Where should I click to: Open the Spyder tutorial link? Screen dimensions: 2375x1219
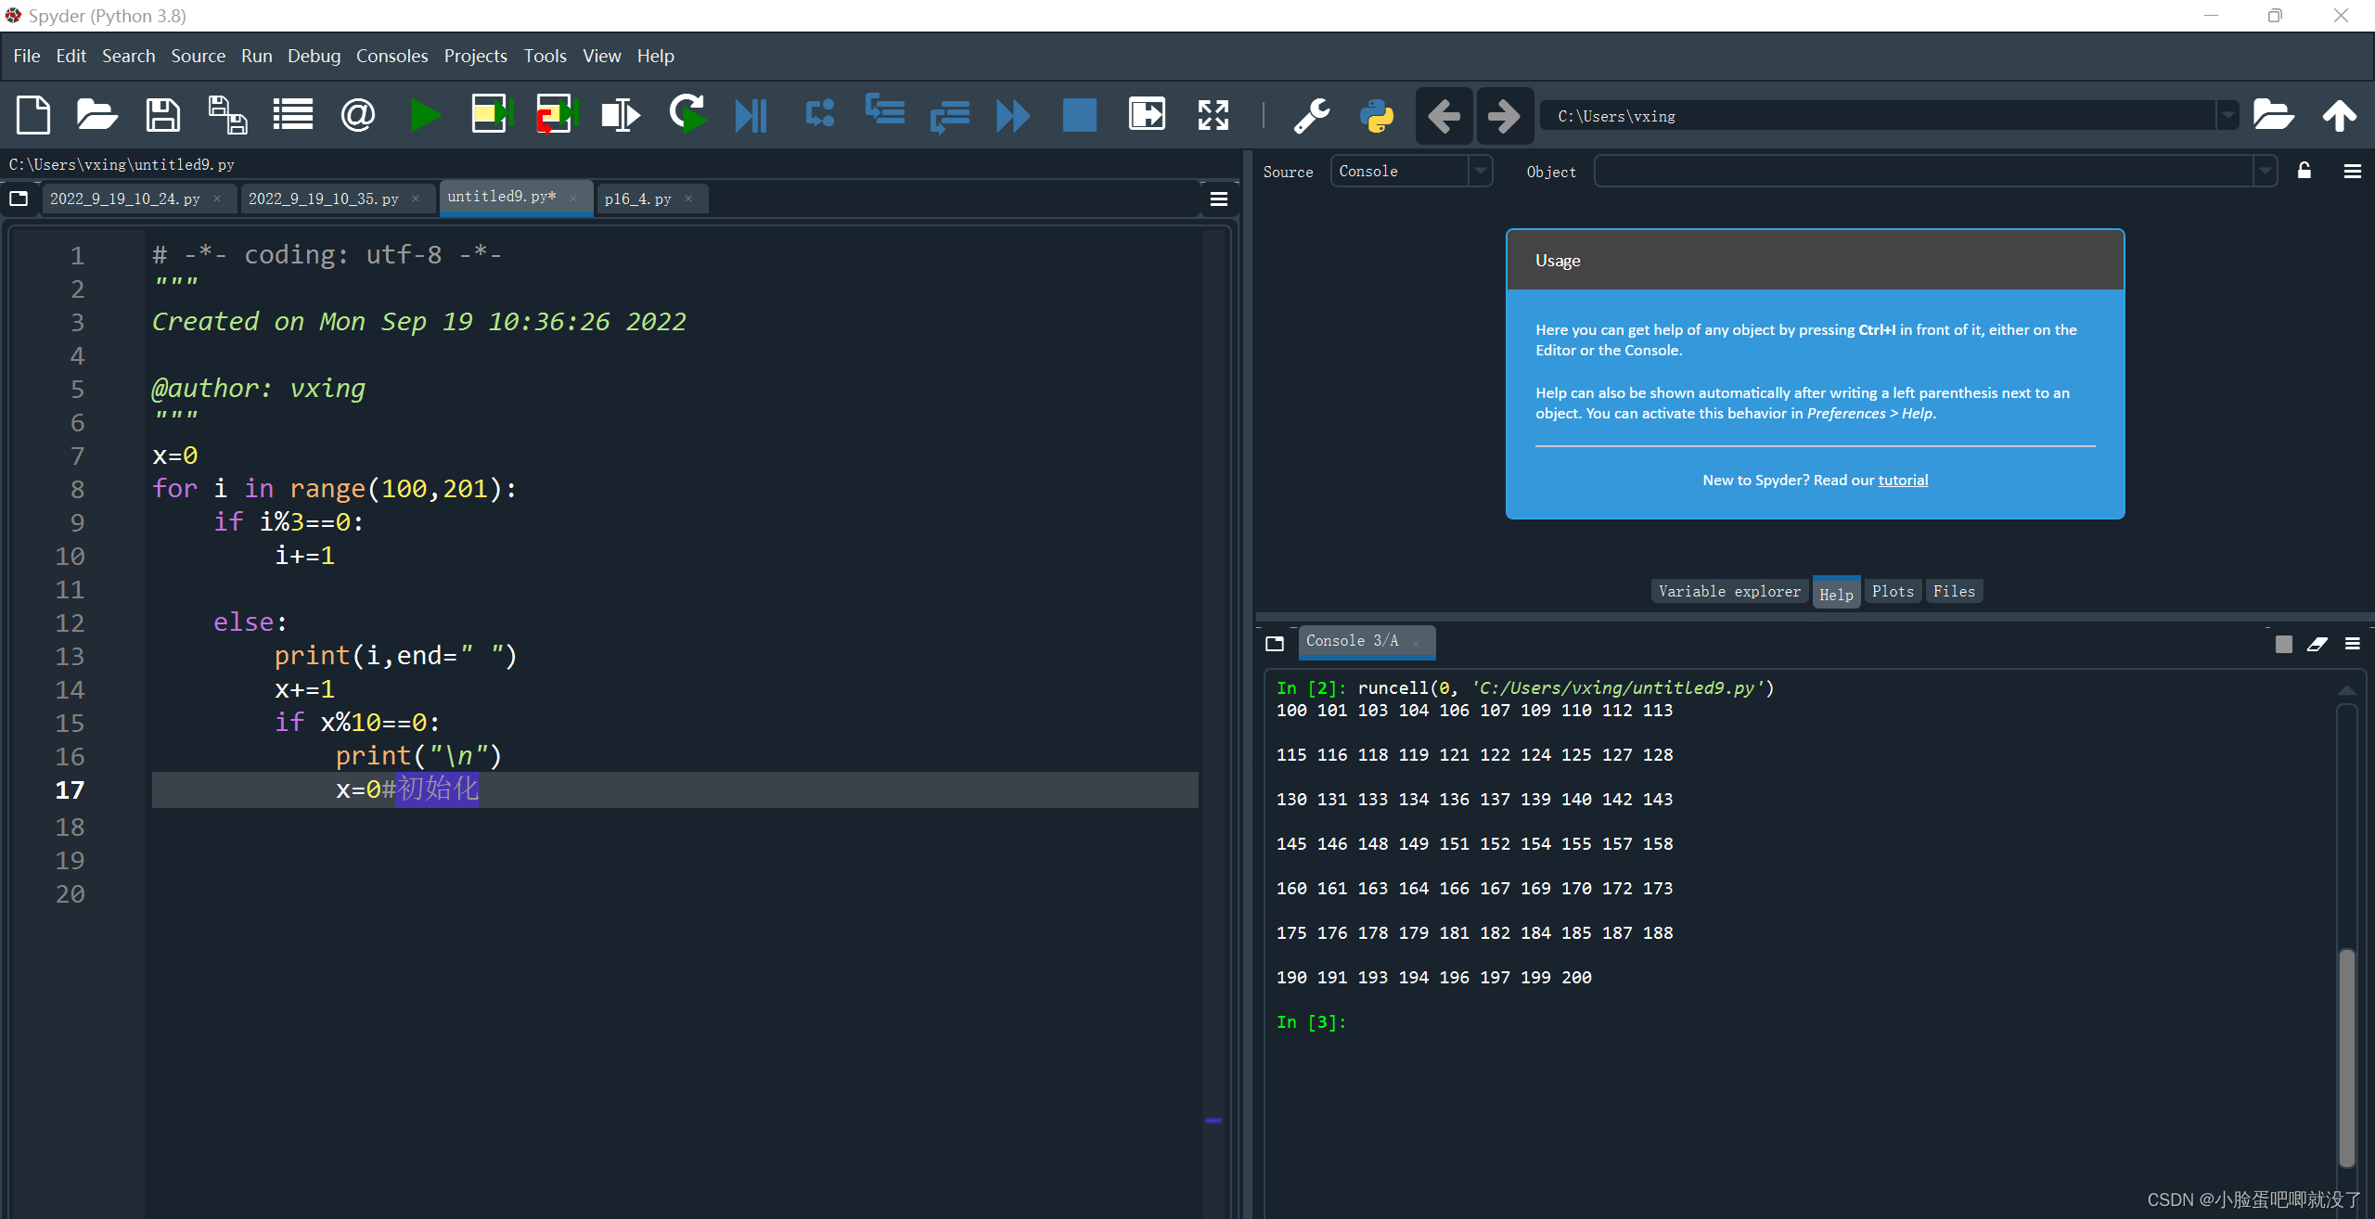(x=1903, y=480)
